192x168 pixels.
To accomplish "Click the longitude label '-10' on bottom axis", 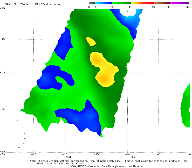I will pyautogui.click(x=127, y=154).
